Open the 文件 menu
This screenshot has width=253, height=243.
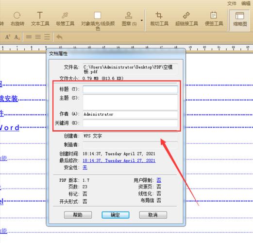232,3
